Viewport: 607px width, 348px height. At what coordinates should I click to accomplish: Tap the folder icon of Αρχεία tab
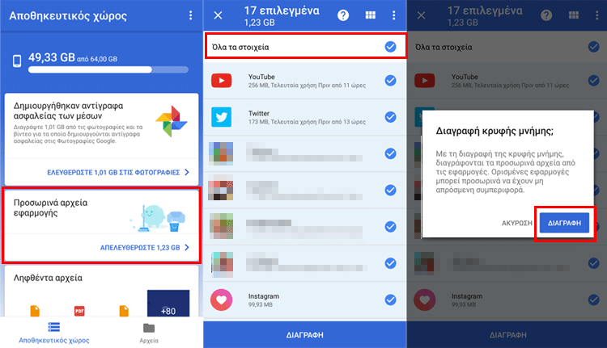(149, 328)
